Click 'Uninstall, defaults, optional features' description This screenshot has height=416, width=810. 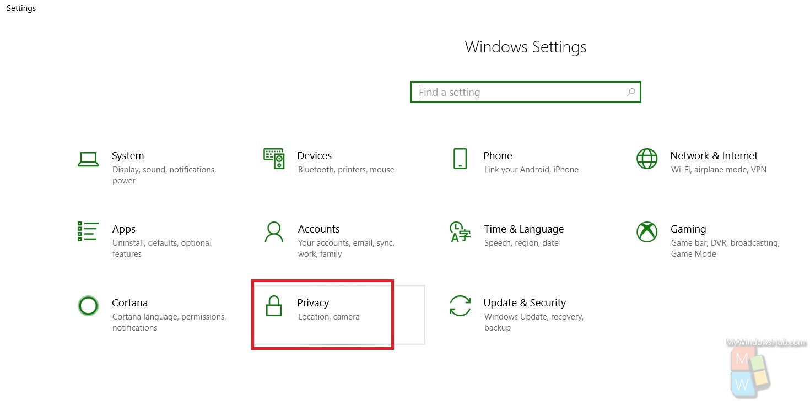pyautogui.click(x=162, y=248)
